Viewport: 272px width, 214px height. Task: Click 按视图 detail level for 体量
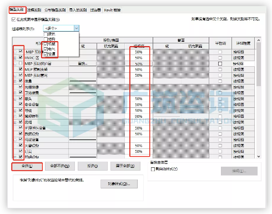[239, 81]
